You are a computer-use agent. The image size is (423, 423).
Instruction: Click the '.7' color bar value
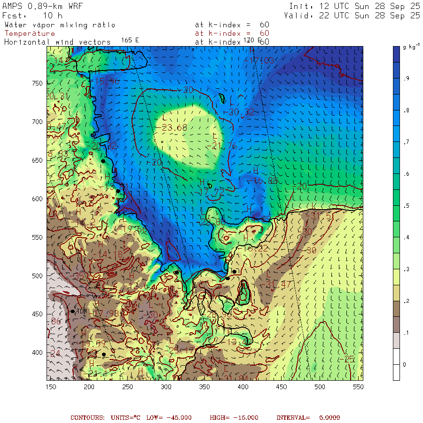(x=407, y=142)
